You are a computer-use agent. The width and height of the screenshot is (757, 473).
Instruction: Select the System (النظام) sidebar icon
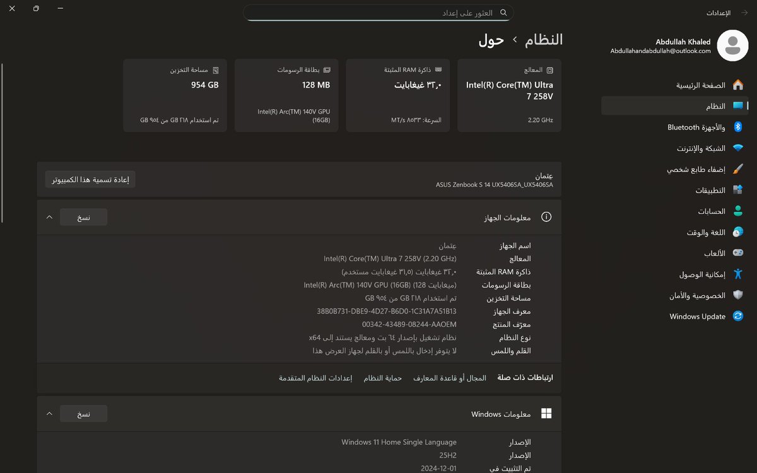coord(737,106)
